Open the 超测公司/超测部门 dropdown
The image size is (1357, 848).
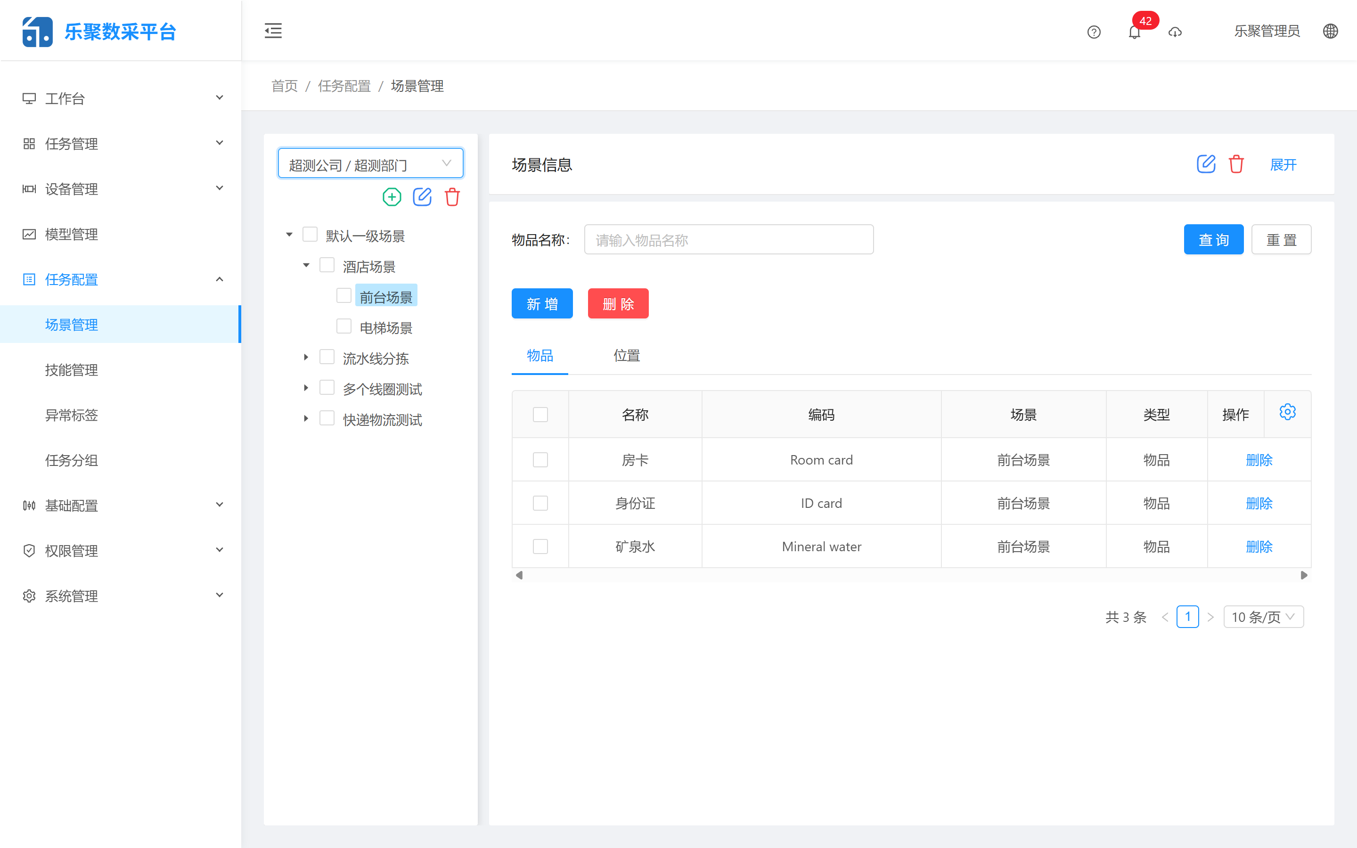coord(370,163)
